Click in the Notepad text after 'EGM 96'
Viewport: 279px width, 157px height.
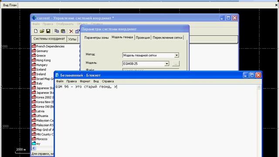[69, 87]
